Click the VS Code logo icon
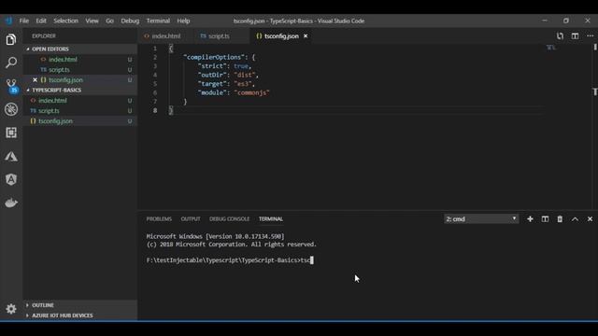The height and width of the screenshot is (336, 598). [x=8, y=21]
